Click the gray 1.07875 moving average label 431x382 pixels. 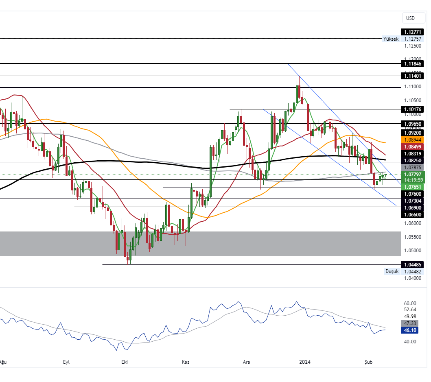tap(413, 167)
